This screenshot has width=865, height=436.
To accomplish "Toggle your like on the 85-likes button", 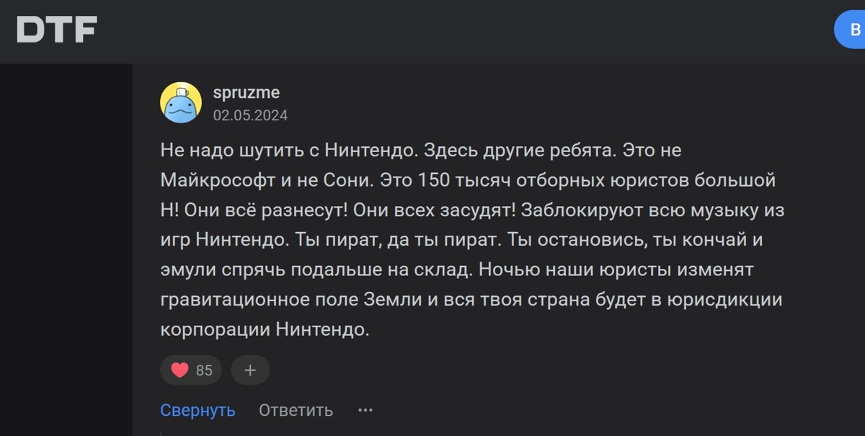I will pos(190,370).
